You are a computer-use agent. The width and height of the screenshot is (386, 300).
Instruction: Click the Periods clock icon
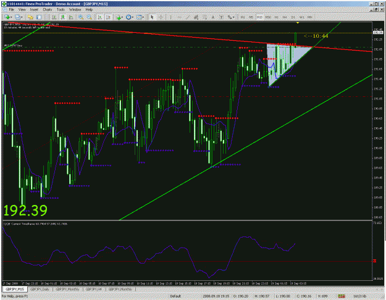pyautogui.click(x=128, y=17)
